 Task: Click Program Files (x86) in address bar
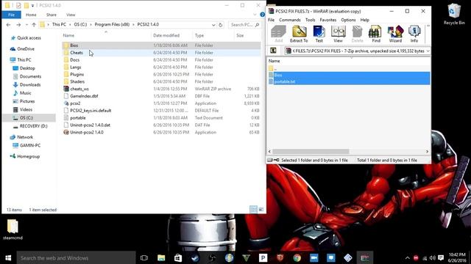[112, 24]
